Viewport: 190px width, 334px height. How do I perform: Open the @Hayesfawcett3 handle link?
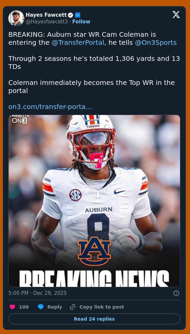point(47,22)
